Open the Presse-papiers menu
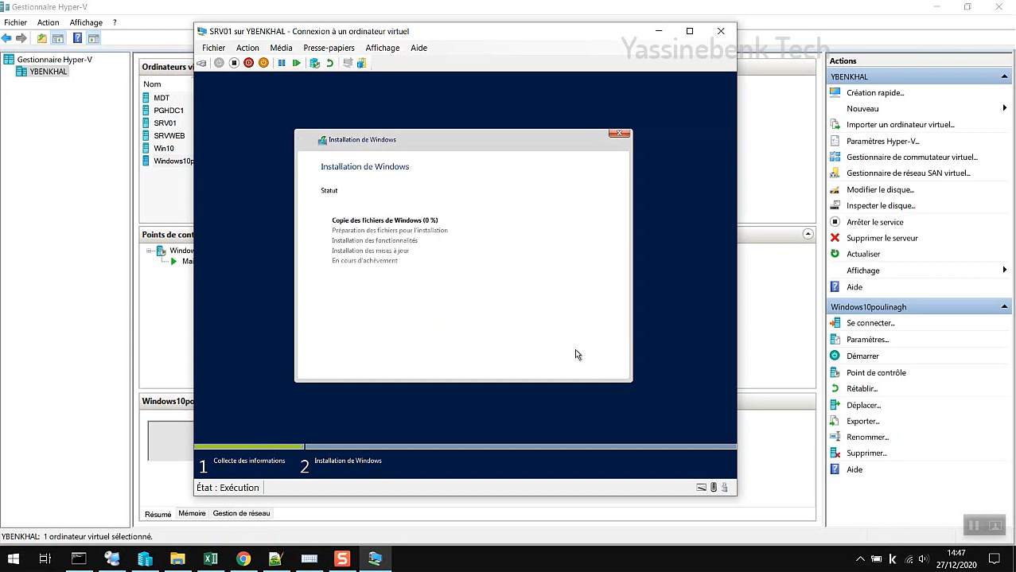This screenshot has height=572, width=1016. point(329,48)
